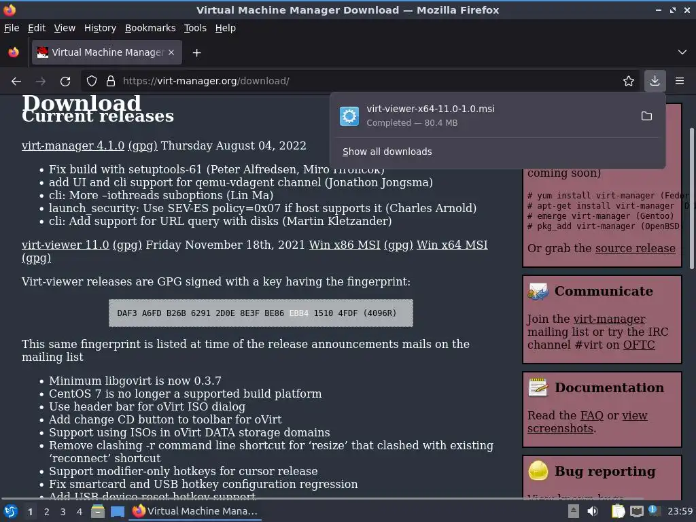Viewport: 696px width, 522px height.
Task: Open the Edit menu
Action: pyautogui.click(x=37, y=28)
